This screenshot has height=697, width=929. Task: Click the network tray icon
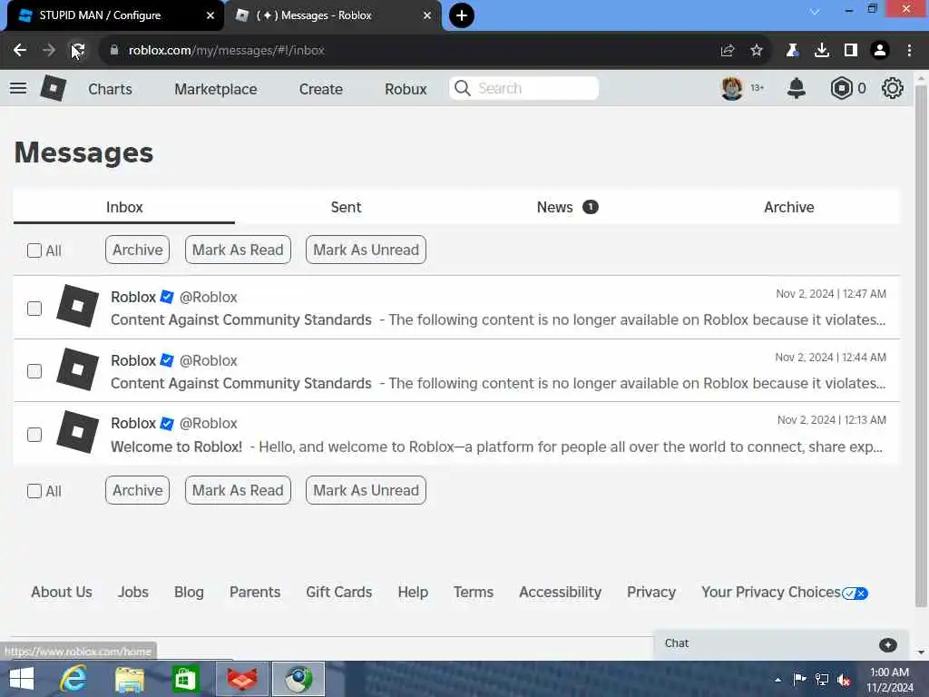pos(822,679)
